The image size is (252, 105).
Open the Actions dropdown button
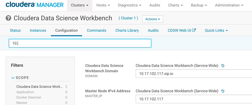point(153,19)
